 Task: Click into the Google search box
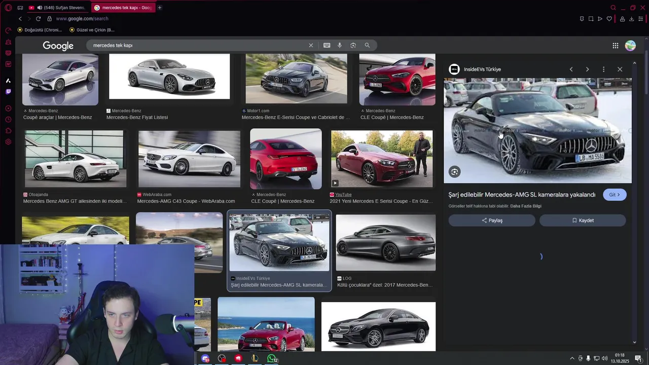tap(198, 45)
